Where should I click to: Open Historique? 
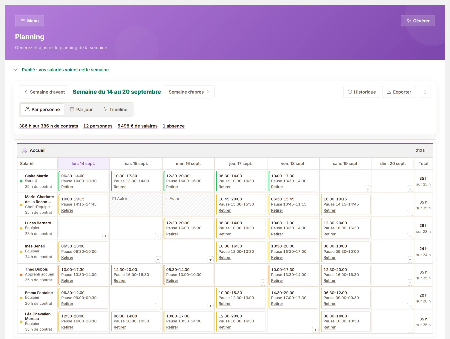tap(361, 92)
